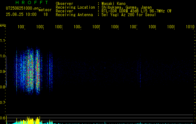Image resolution: width=196 pixels, height=124 pixels.
Task: Click the Receiving Location label
Action: click(x=75, y=7)
